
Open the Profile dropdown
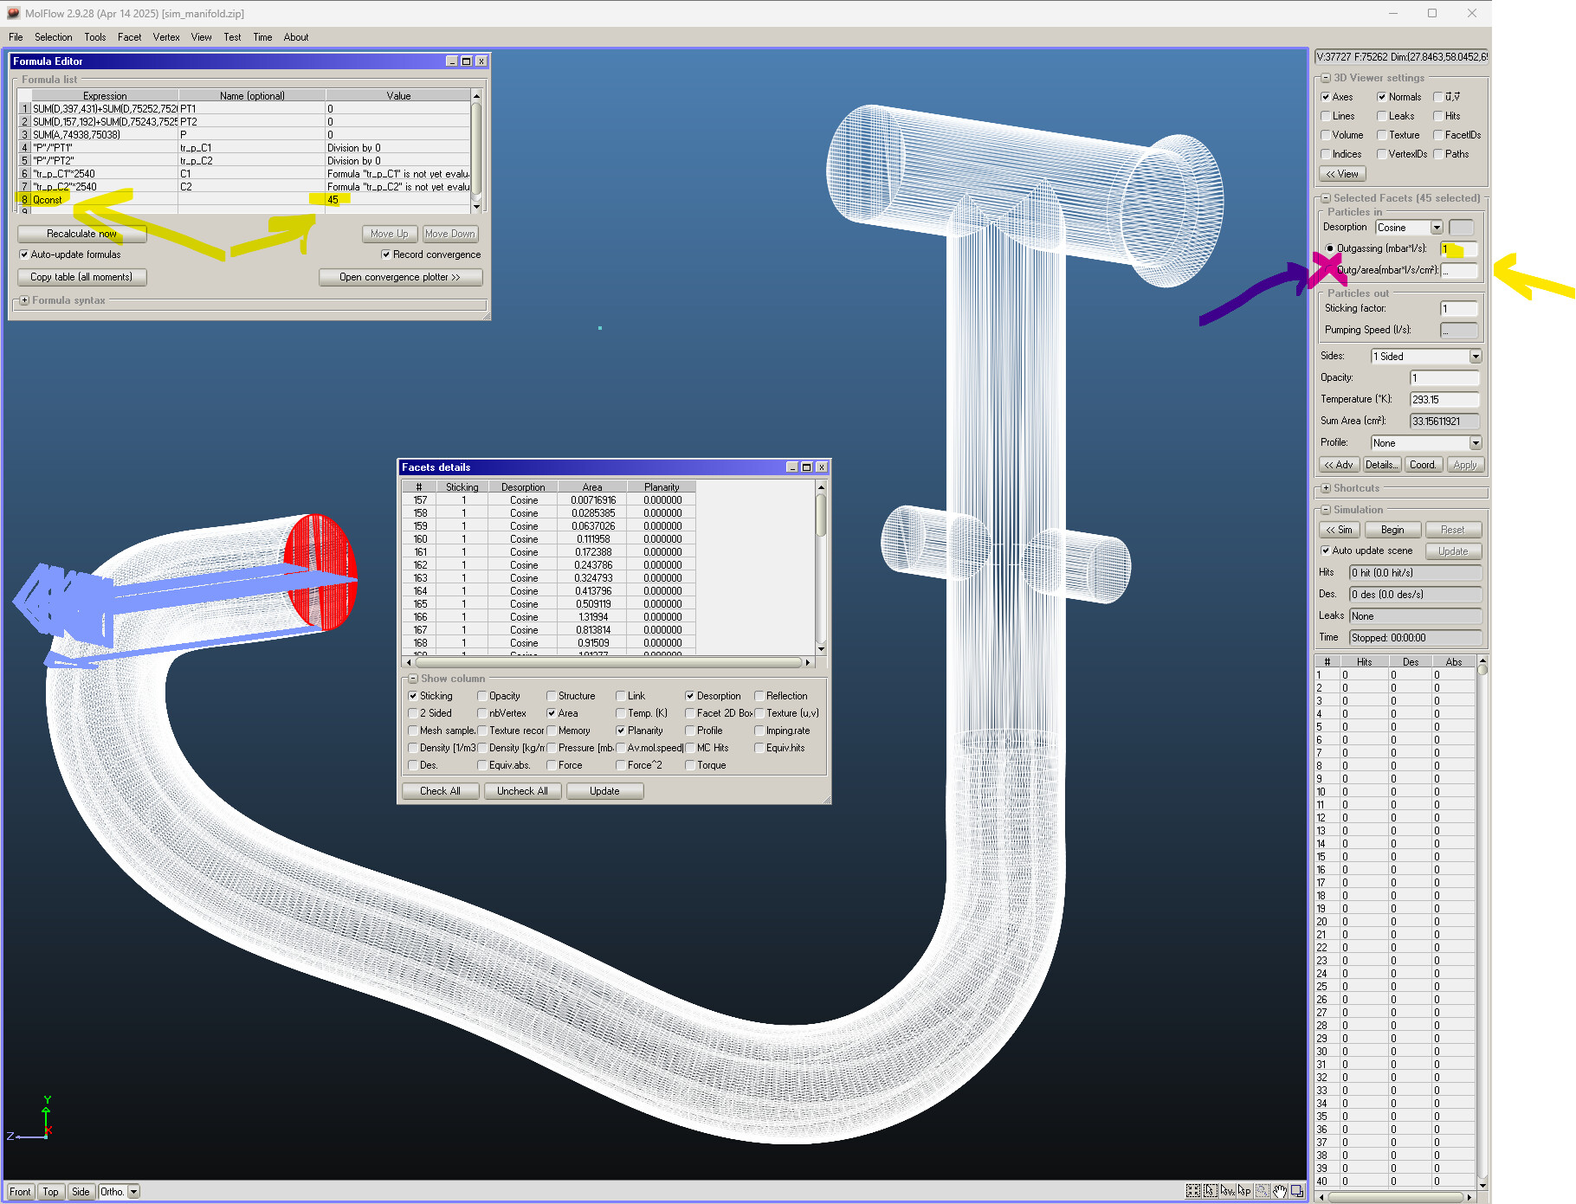[1476, 443]
